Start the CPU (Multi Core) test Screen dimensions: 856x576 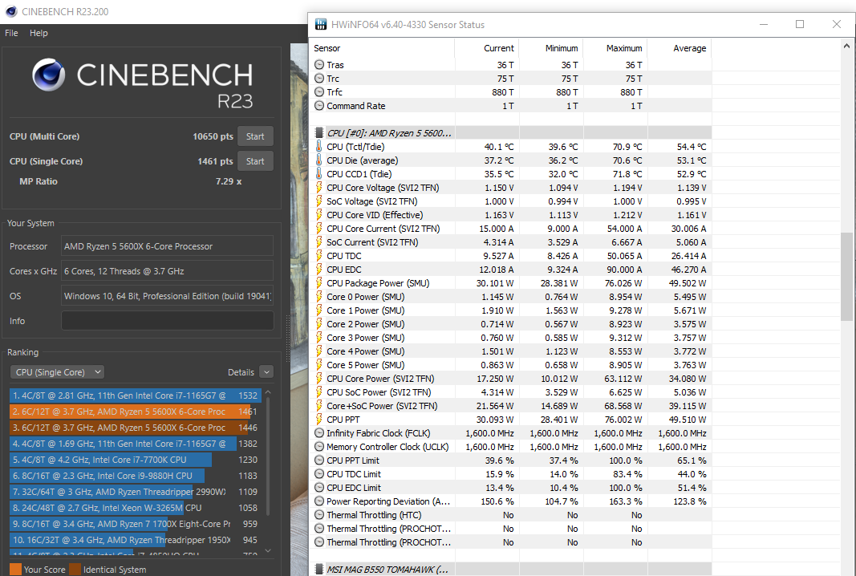(255, 136)
